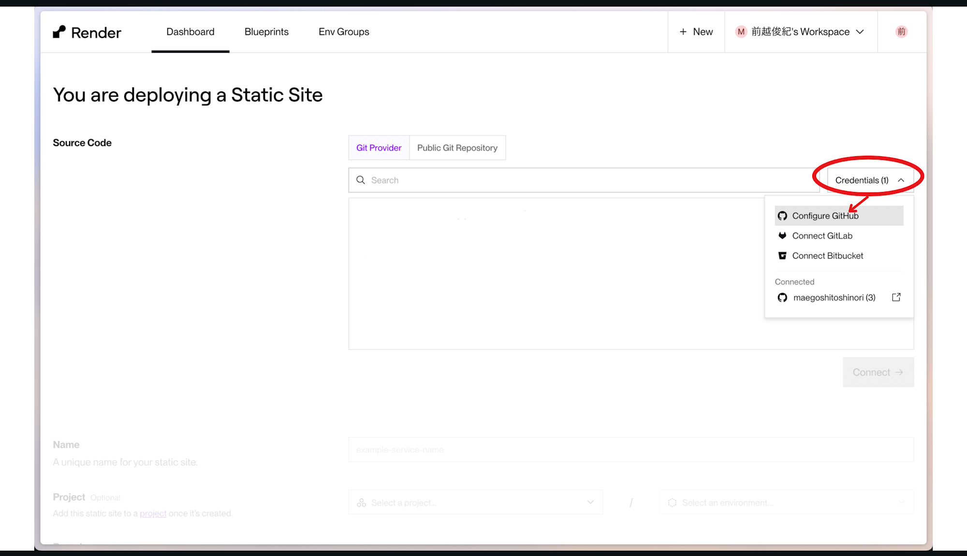
Task: Click the search magnifier icon
Action: click(360, 179)
